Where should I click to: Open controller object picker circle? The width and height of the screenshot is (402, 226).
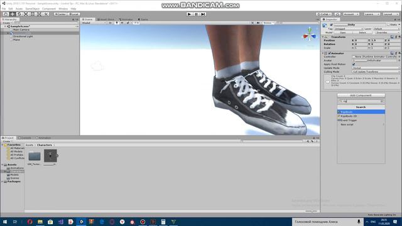point(399,56)
